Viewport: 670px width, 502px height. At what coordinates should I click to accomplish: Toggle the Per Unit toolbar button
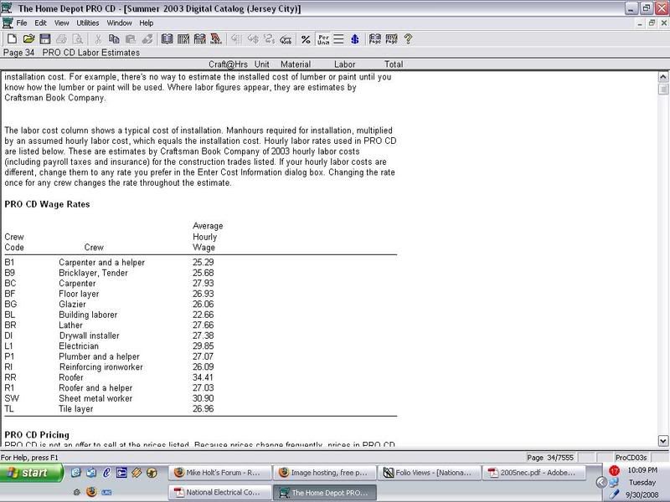(x=323, y=39)
